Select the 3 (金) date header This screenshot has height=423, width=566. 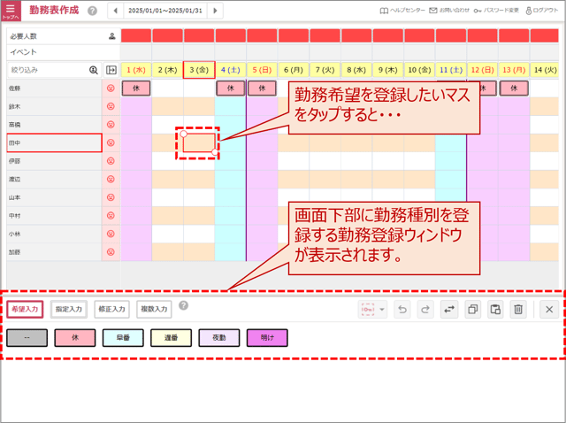pos(199,70)
